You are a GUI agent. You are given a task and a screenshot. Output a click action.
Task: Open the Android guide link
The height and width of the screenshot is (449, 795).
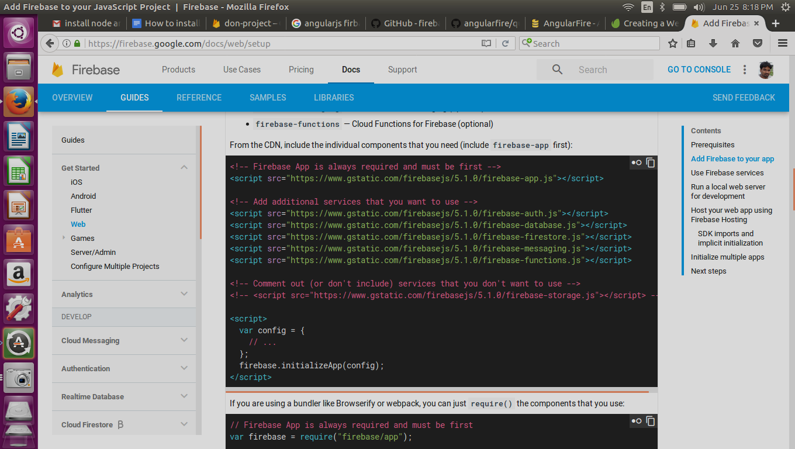tap(84, 196)
